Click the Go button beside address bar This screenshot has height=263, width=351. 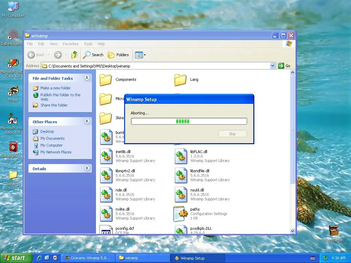pos(284,66)
